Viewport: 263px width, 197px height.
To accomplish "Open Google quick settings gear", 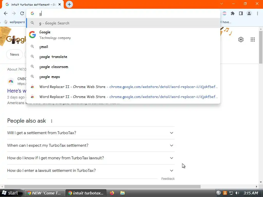I will click(x=241, y=40).
